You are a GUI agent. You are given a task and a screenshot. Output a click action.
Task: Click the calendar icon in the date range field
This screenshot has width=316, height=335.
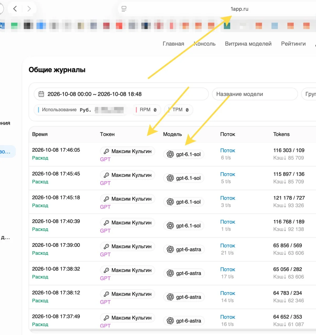(x=41, y=94)
